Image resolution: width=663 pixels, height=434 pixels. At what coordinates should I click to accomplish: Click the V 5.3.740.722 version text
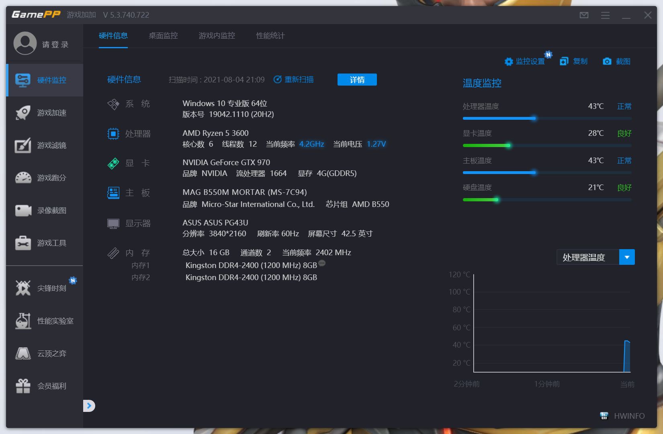point(126,15)
